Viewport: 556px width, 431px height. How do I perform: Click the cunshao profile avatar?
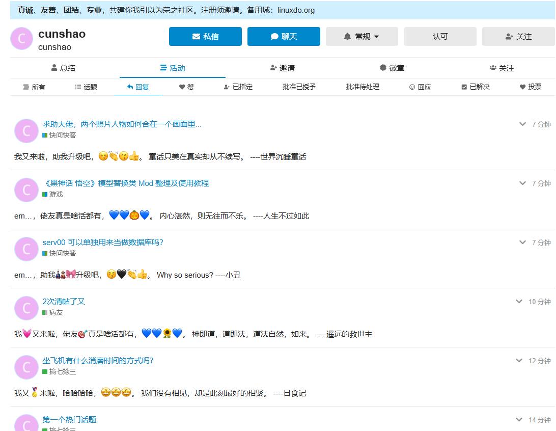tap(21, 38)
